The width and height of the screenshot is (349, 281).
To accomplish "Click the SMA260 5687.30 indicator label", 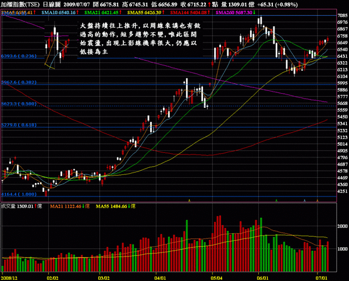I will click(x=236, y=12).
